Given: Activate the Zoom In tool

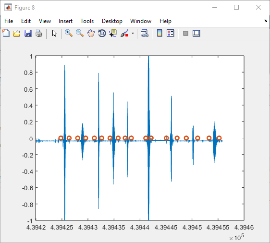Looking at the screenshot, I should click(69, 33).
